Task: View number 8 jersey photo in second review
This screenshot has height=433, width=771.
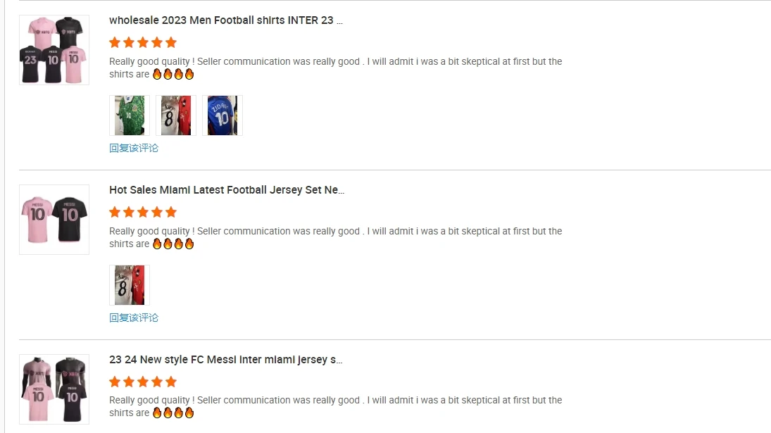Action: [x=130, y=285]
